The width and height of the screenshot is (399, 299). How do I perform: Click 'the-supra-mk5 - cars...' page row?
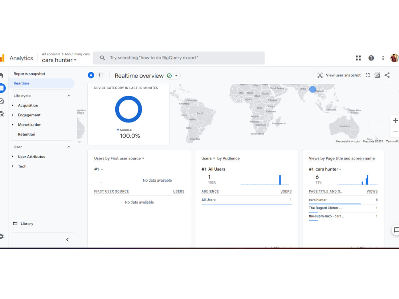343,216
